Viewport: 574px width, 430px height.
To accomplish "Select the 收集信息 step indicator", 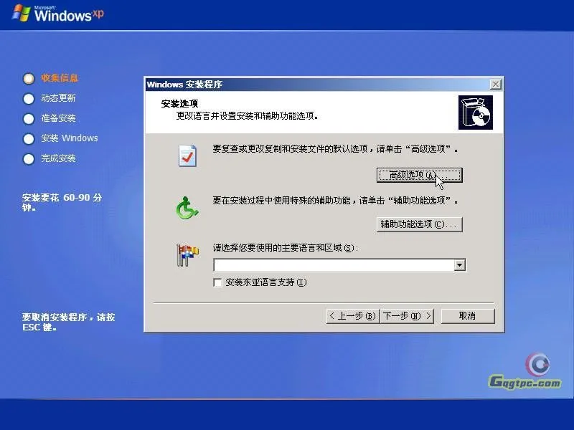I will coord(29,78).
